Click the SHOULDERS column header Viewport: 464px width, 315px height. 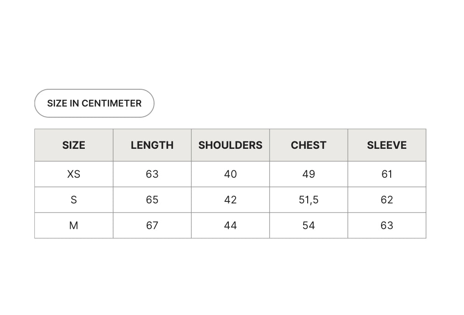point(230,145)
